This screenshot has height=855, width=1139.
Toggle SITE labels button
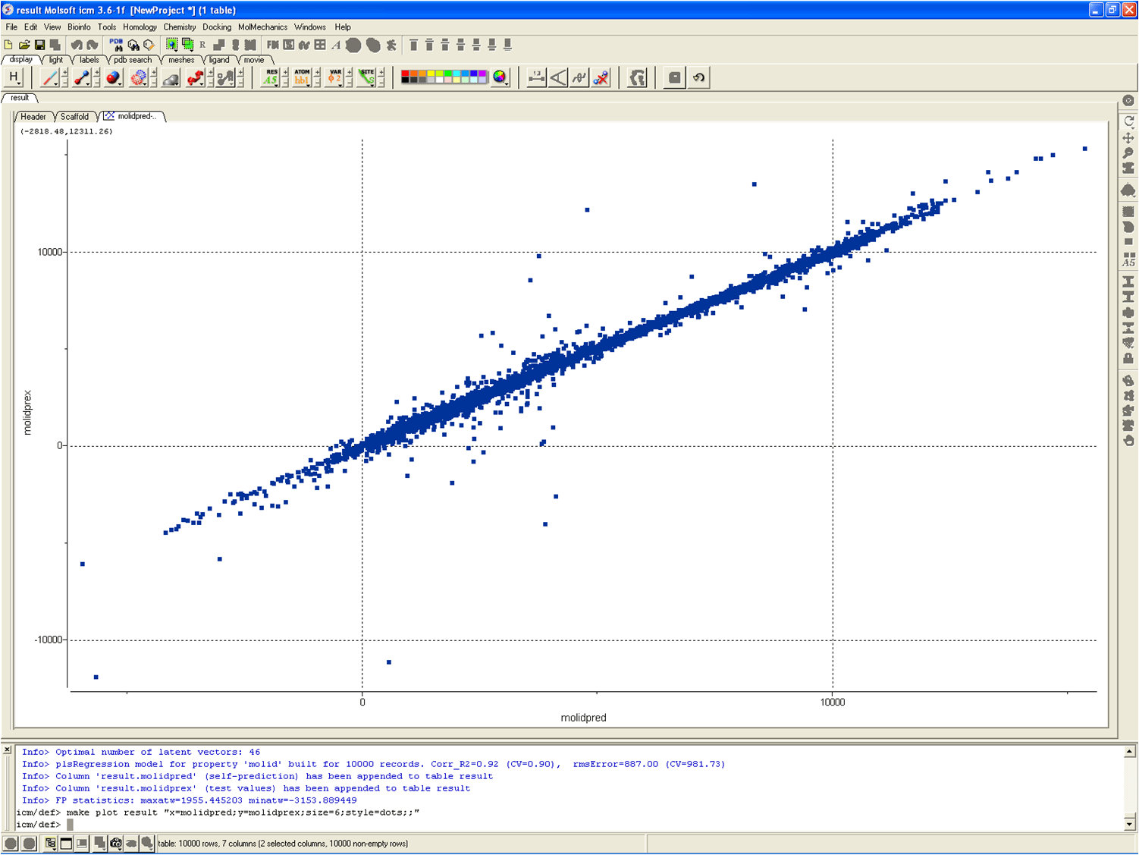[367, 77]
